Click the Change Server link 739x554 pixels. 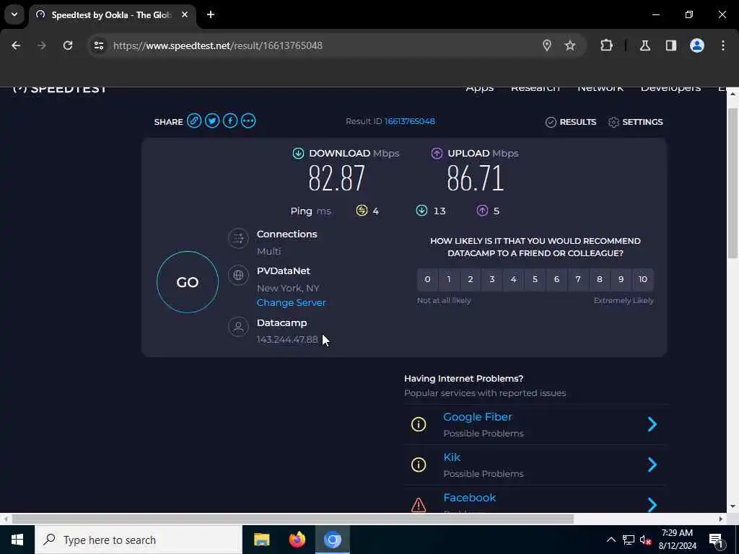pyautogui.click(x=292, y=302)
